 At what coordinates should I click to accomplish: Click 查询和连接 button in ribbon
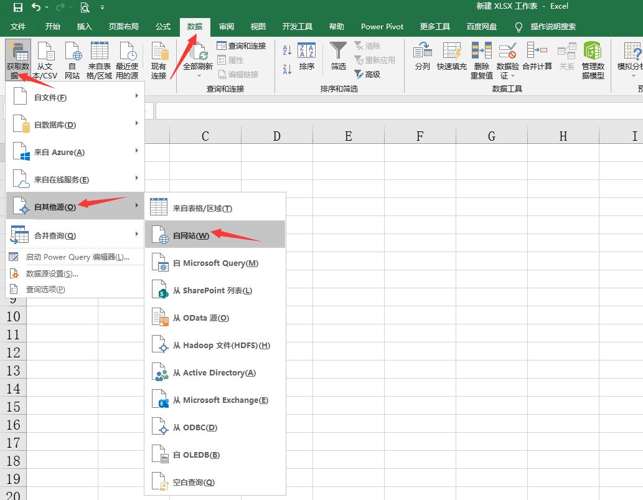point(241,46)
